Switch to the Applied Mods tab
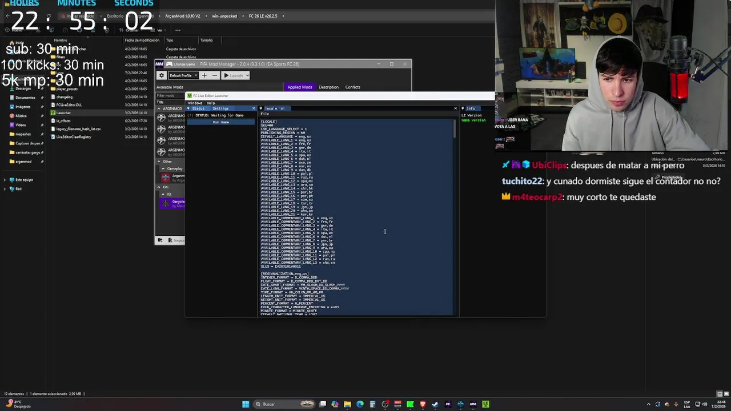The height and width of the screenshot is (411, 731). pos(300,87)
